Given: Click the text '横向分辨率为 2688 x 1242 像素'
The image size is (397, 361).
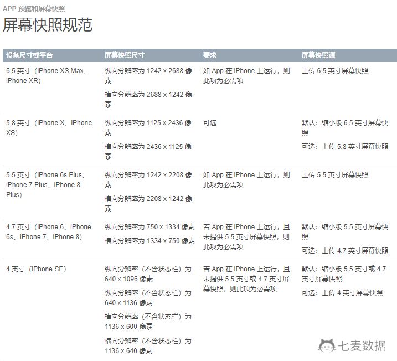Looking at the screenshot, I should pyautogui.click(x=148, y=100).
